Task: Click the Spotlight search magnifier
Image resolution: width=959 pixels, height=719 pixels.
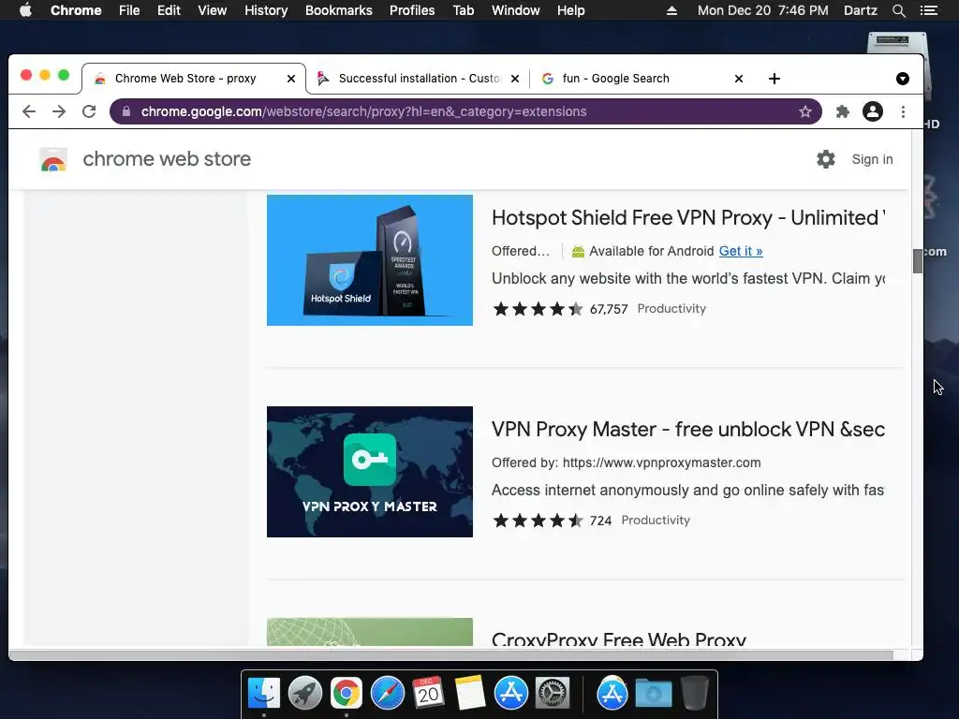Action: pos(898,10)
